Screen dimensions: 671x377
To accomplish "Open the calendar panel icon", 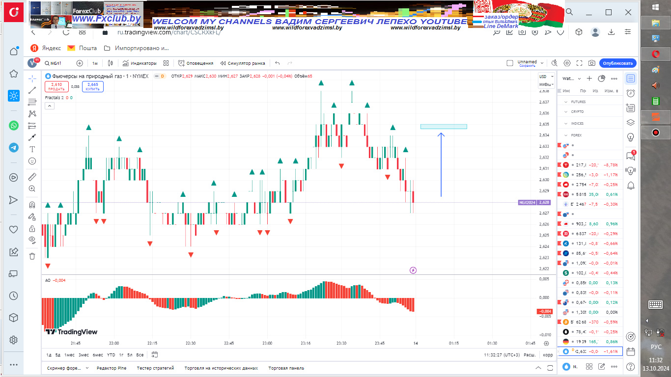I will pyautogui.click(x=631, y=351).
